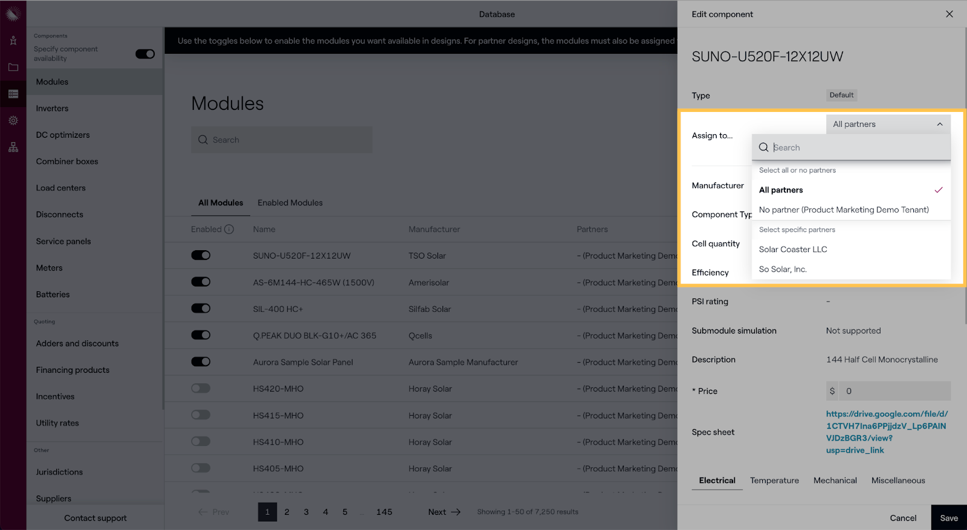Click the info icon next to Enabled
The height and width of the screenshot is (530, 967).
[229, 229]
